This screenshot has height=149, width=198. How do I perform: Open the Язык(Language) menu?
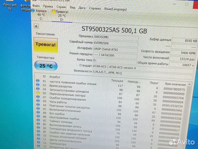coord(115,9)
